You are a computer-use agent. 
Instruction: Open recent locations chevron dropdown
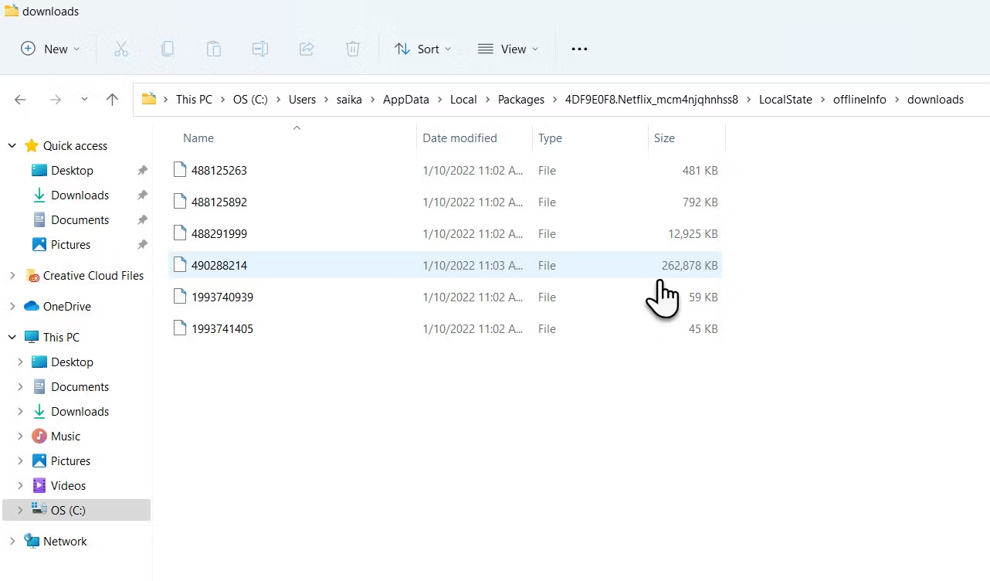coord(84,100)
